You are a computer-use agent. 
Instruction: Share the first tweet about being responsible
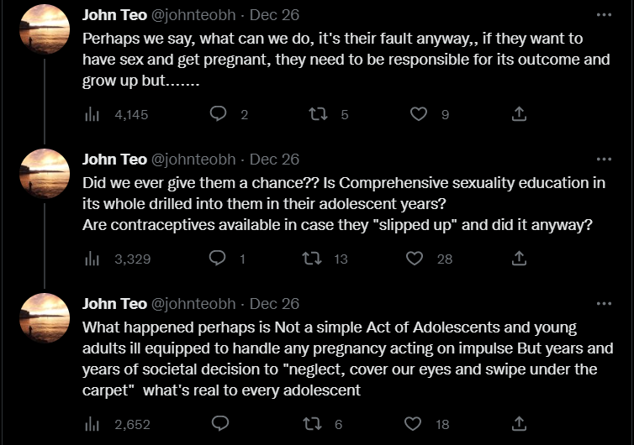click(520, 114)
